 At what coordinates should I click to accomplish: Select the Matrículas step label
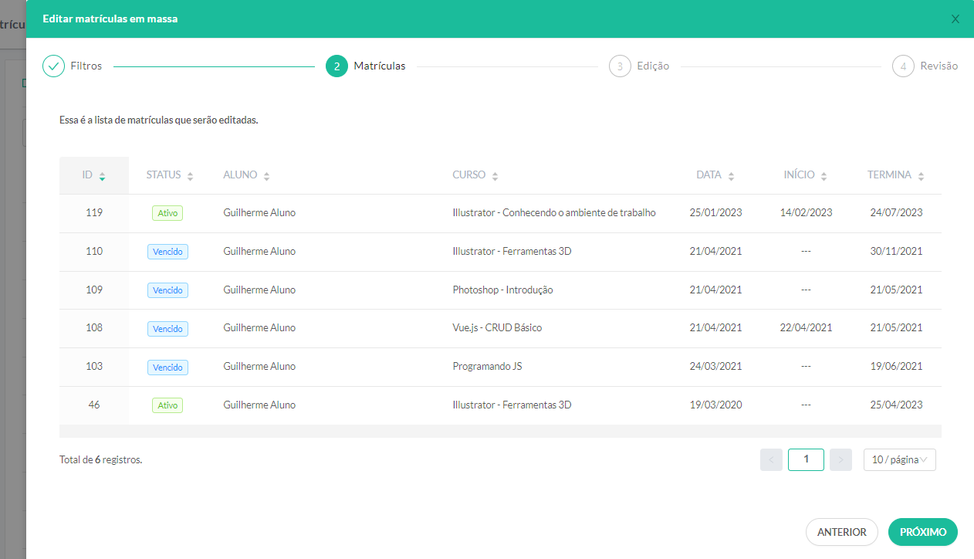pos(380,66)
